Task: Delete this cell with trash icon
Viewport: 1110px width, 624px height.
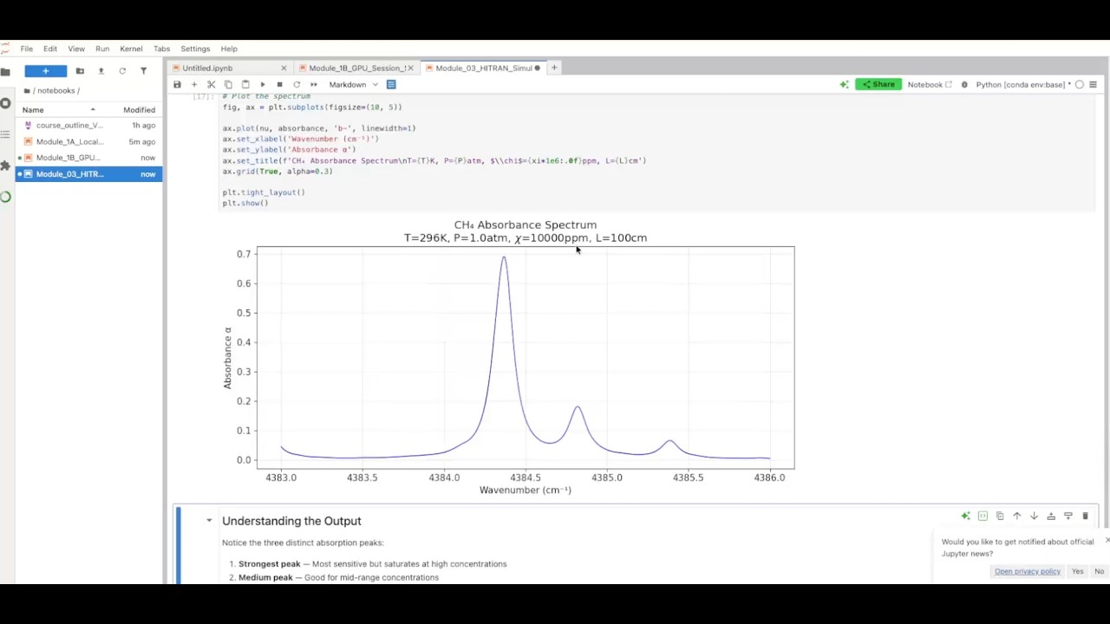Action: click(1085, 517)
